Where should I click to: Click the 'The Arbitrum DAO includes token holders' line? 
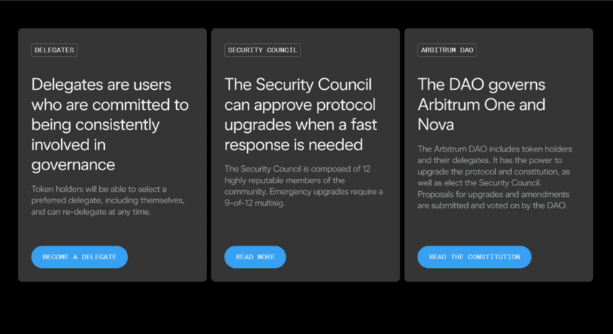coord(494,149)
